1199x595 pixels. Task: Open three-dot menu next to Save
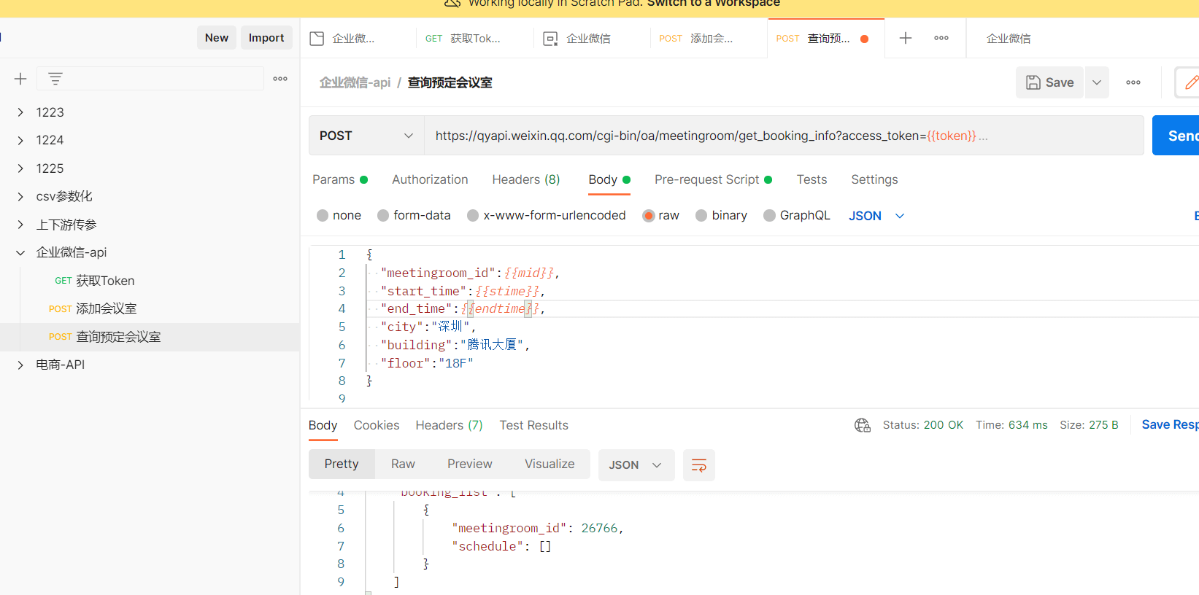1133,82
